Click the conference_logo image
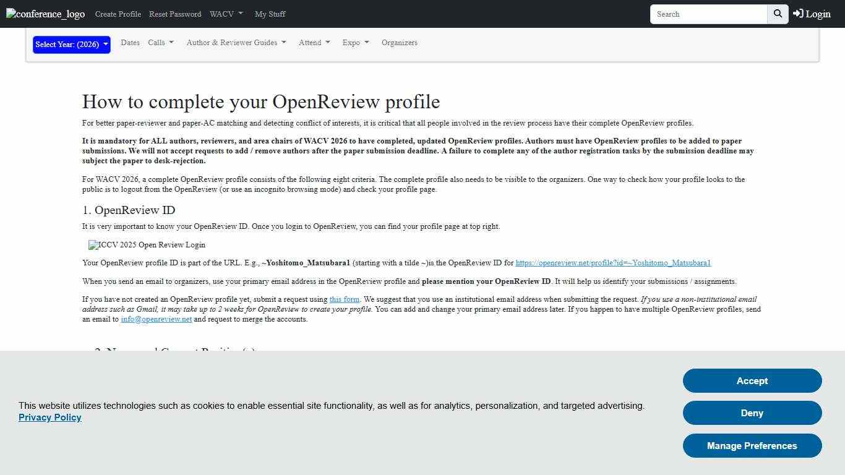 tap(45, 14)
